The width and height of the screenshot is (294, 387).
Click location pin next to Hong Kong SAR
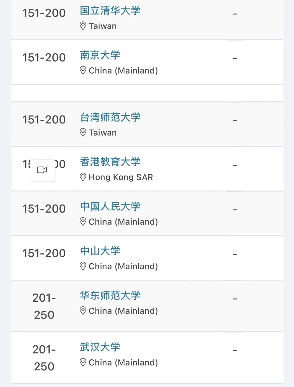coord(83,177)
